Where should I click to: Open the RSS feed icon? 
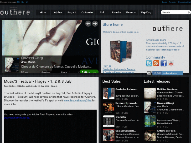coord(156,63)
